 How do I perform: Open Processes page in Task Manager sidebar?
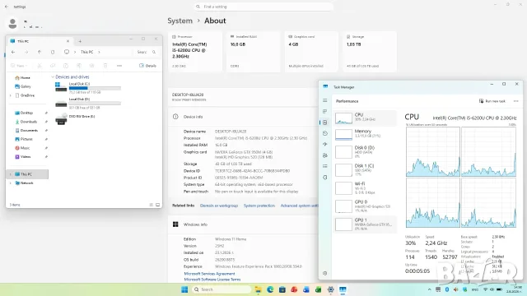coord(324,112)
